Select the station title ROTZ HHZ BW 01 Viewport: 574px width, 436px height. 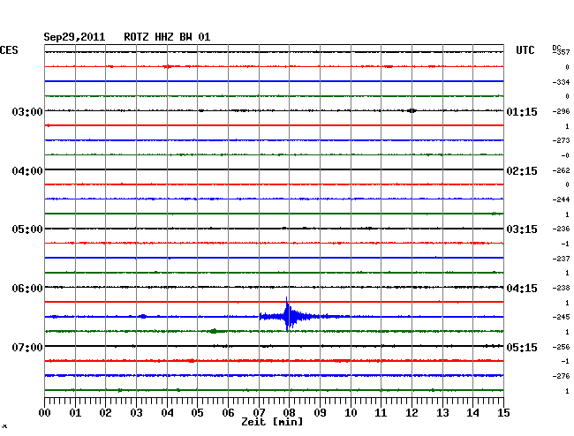[167, 37]
